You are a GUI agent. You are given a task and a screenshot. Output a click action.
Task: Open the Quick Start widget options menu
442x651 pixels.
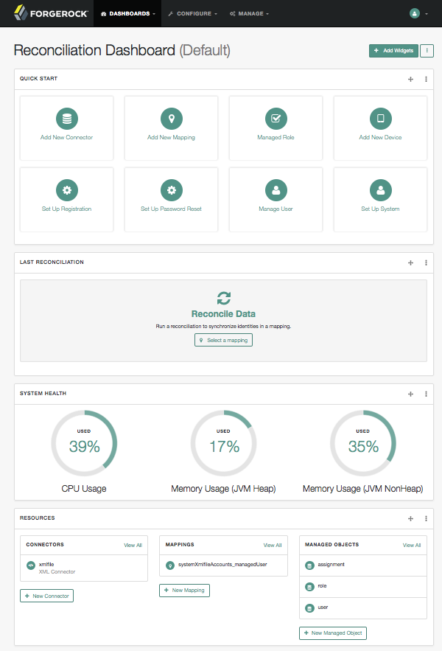(426, 79)
